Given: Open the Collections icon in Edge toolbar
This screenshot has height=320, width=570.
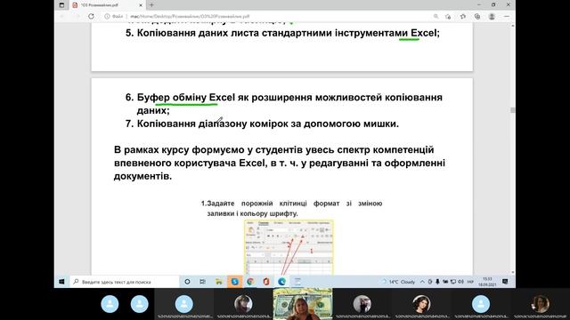Looking at the screenshot, I should [477, 16].
